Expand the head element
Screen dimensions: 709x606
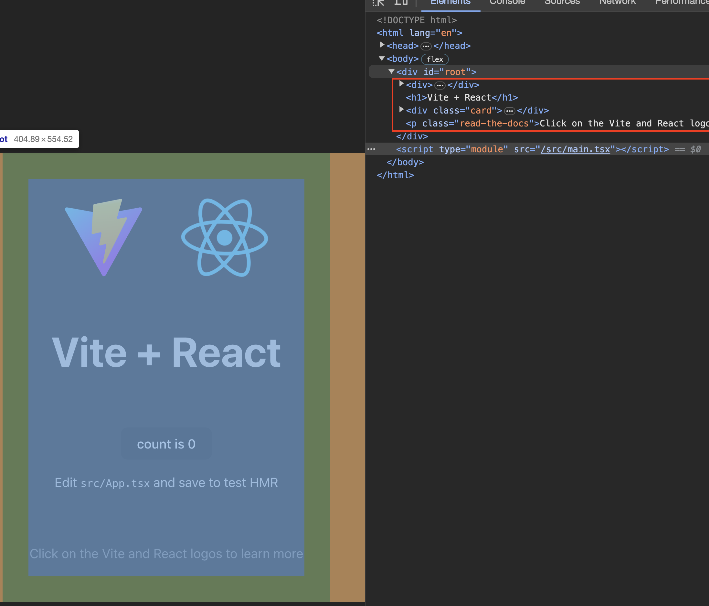pos(382,45)
